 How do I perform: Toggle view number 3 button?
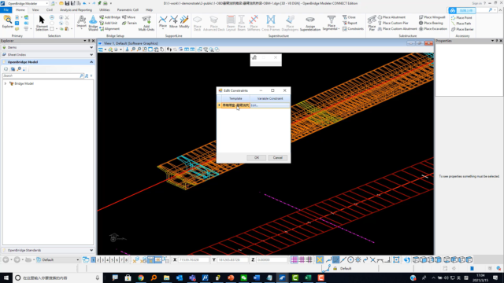(x=103, y=260)
